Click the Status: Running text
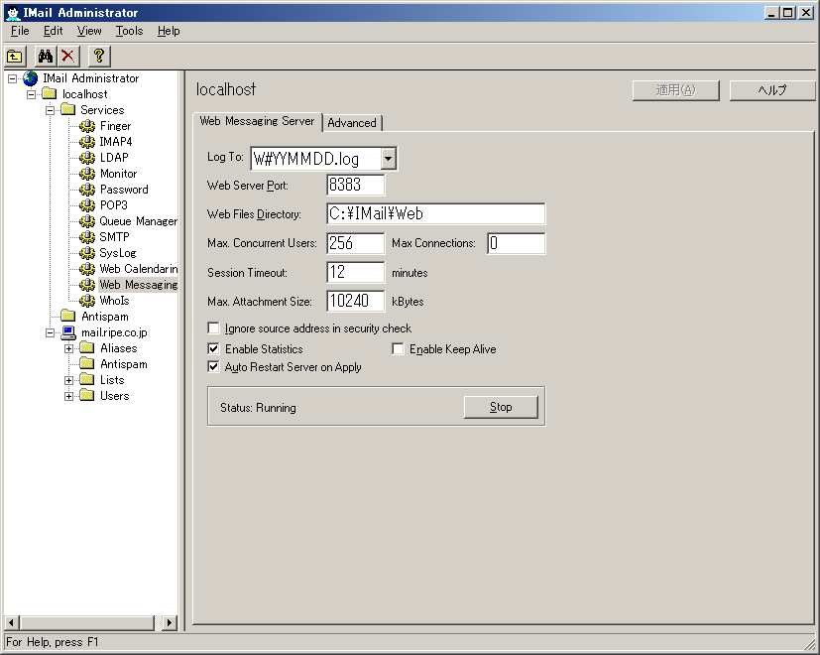 click(x=258, y=408)
